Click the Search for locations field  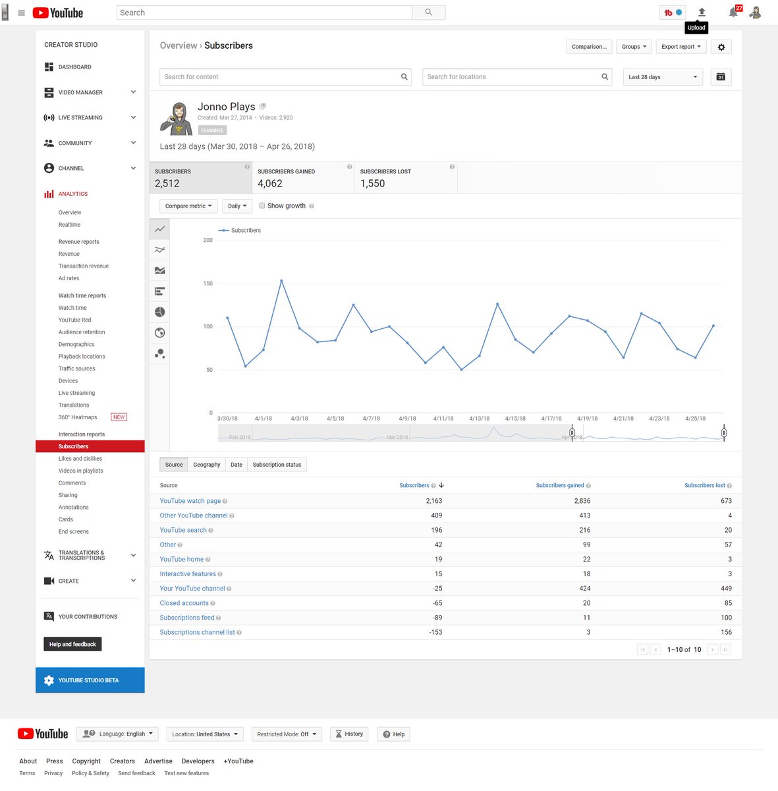click(x=517, y=77)
